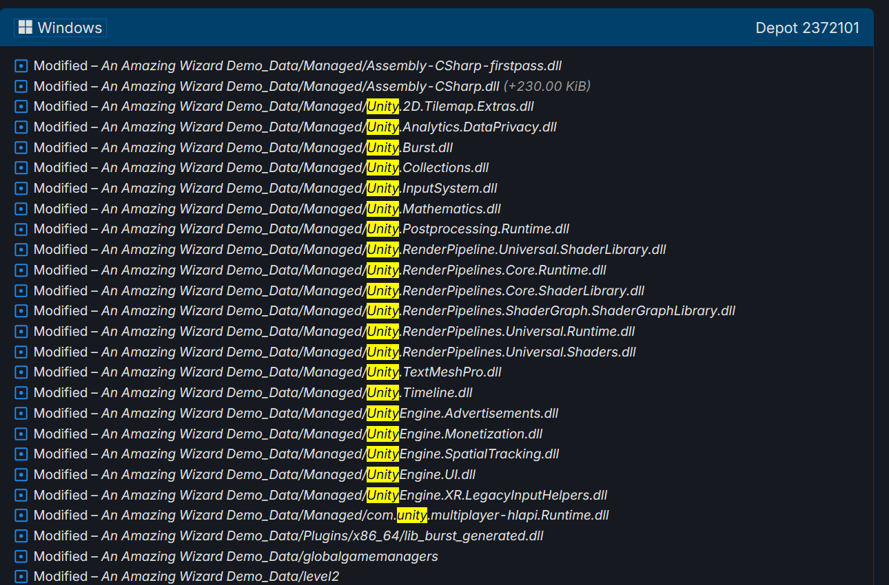This screenshot has width=889, height=585.
Task: Select the Unity.RenderPipeline.Universal.ShaderLibrary.dll path
Action: [x=384, y=250]
